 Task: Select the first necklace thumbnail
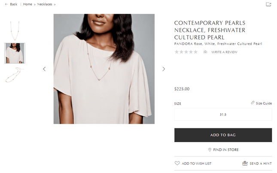pos(15,30)
